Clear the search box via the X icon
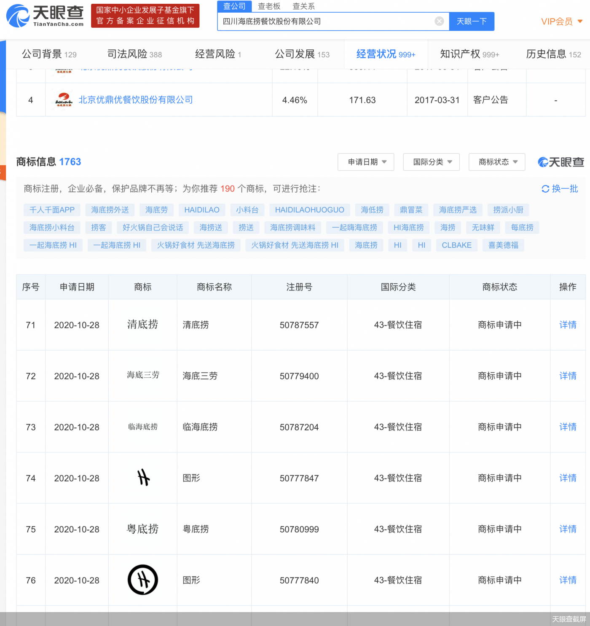The width and height of the screenshot is (590, 626). [439, 21]
